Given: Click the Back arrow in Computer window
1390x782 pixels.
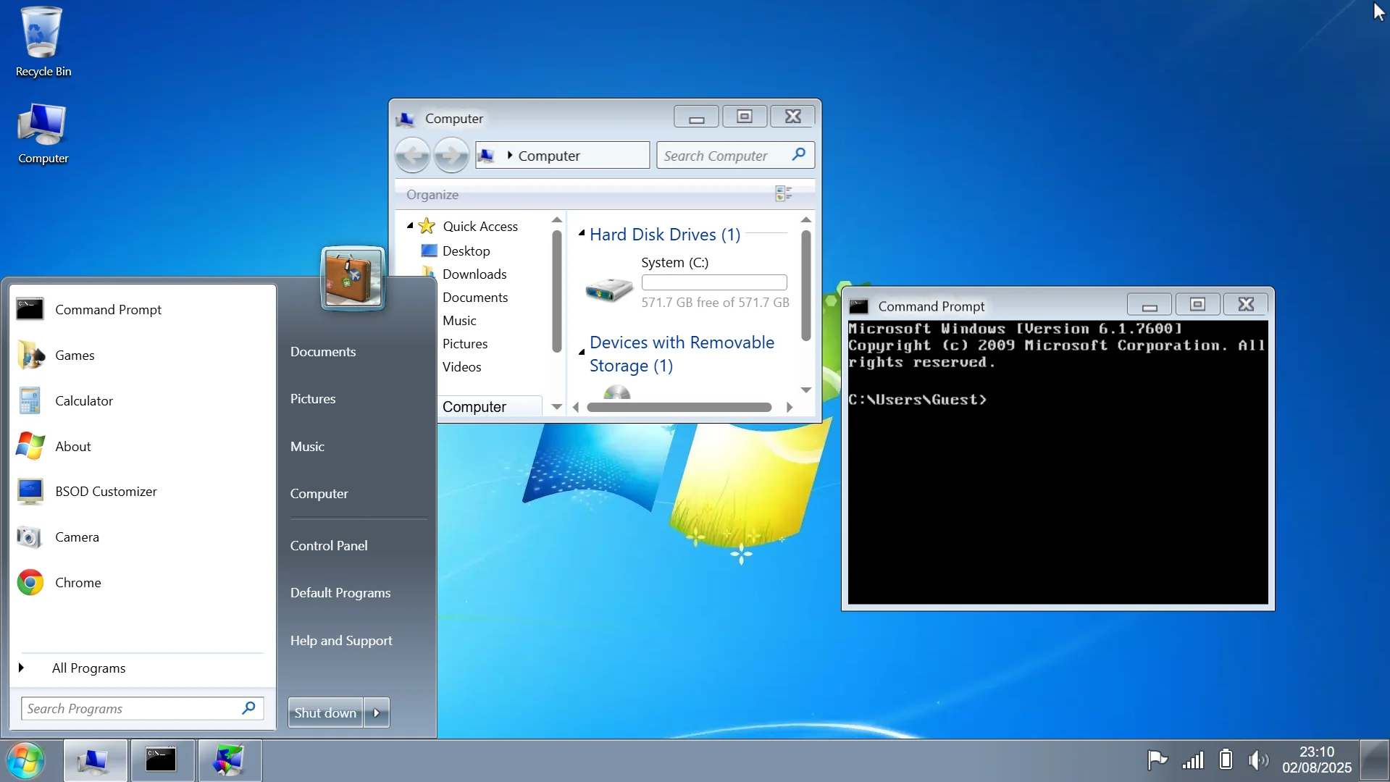Looking at the screenshot, I should [413, 155].
